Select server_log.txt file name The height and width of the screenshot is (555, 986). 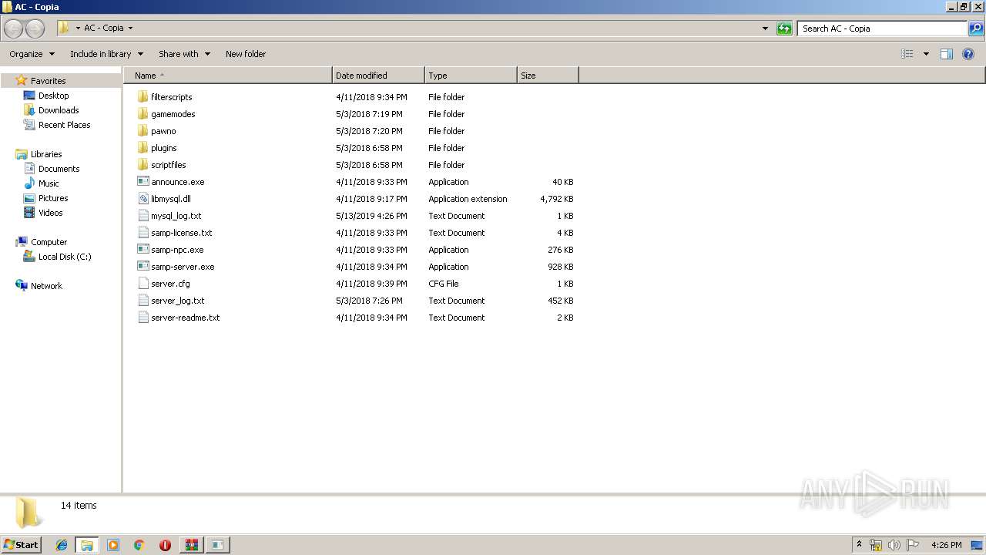coord(177,301)
